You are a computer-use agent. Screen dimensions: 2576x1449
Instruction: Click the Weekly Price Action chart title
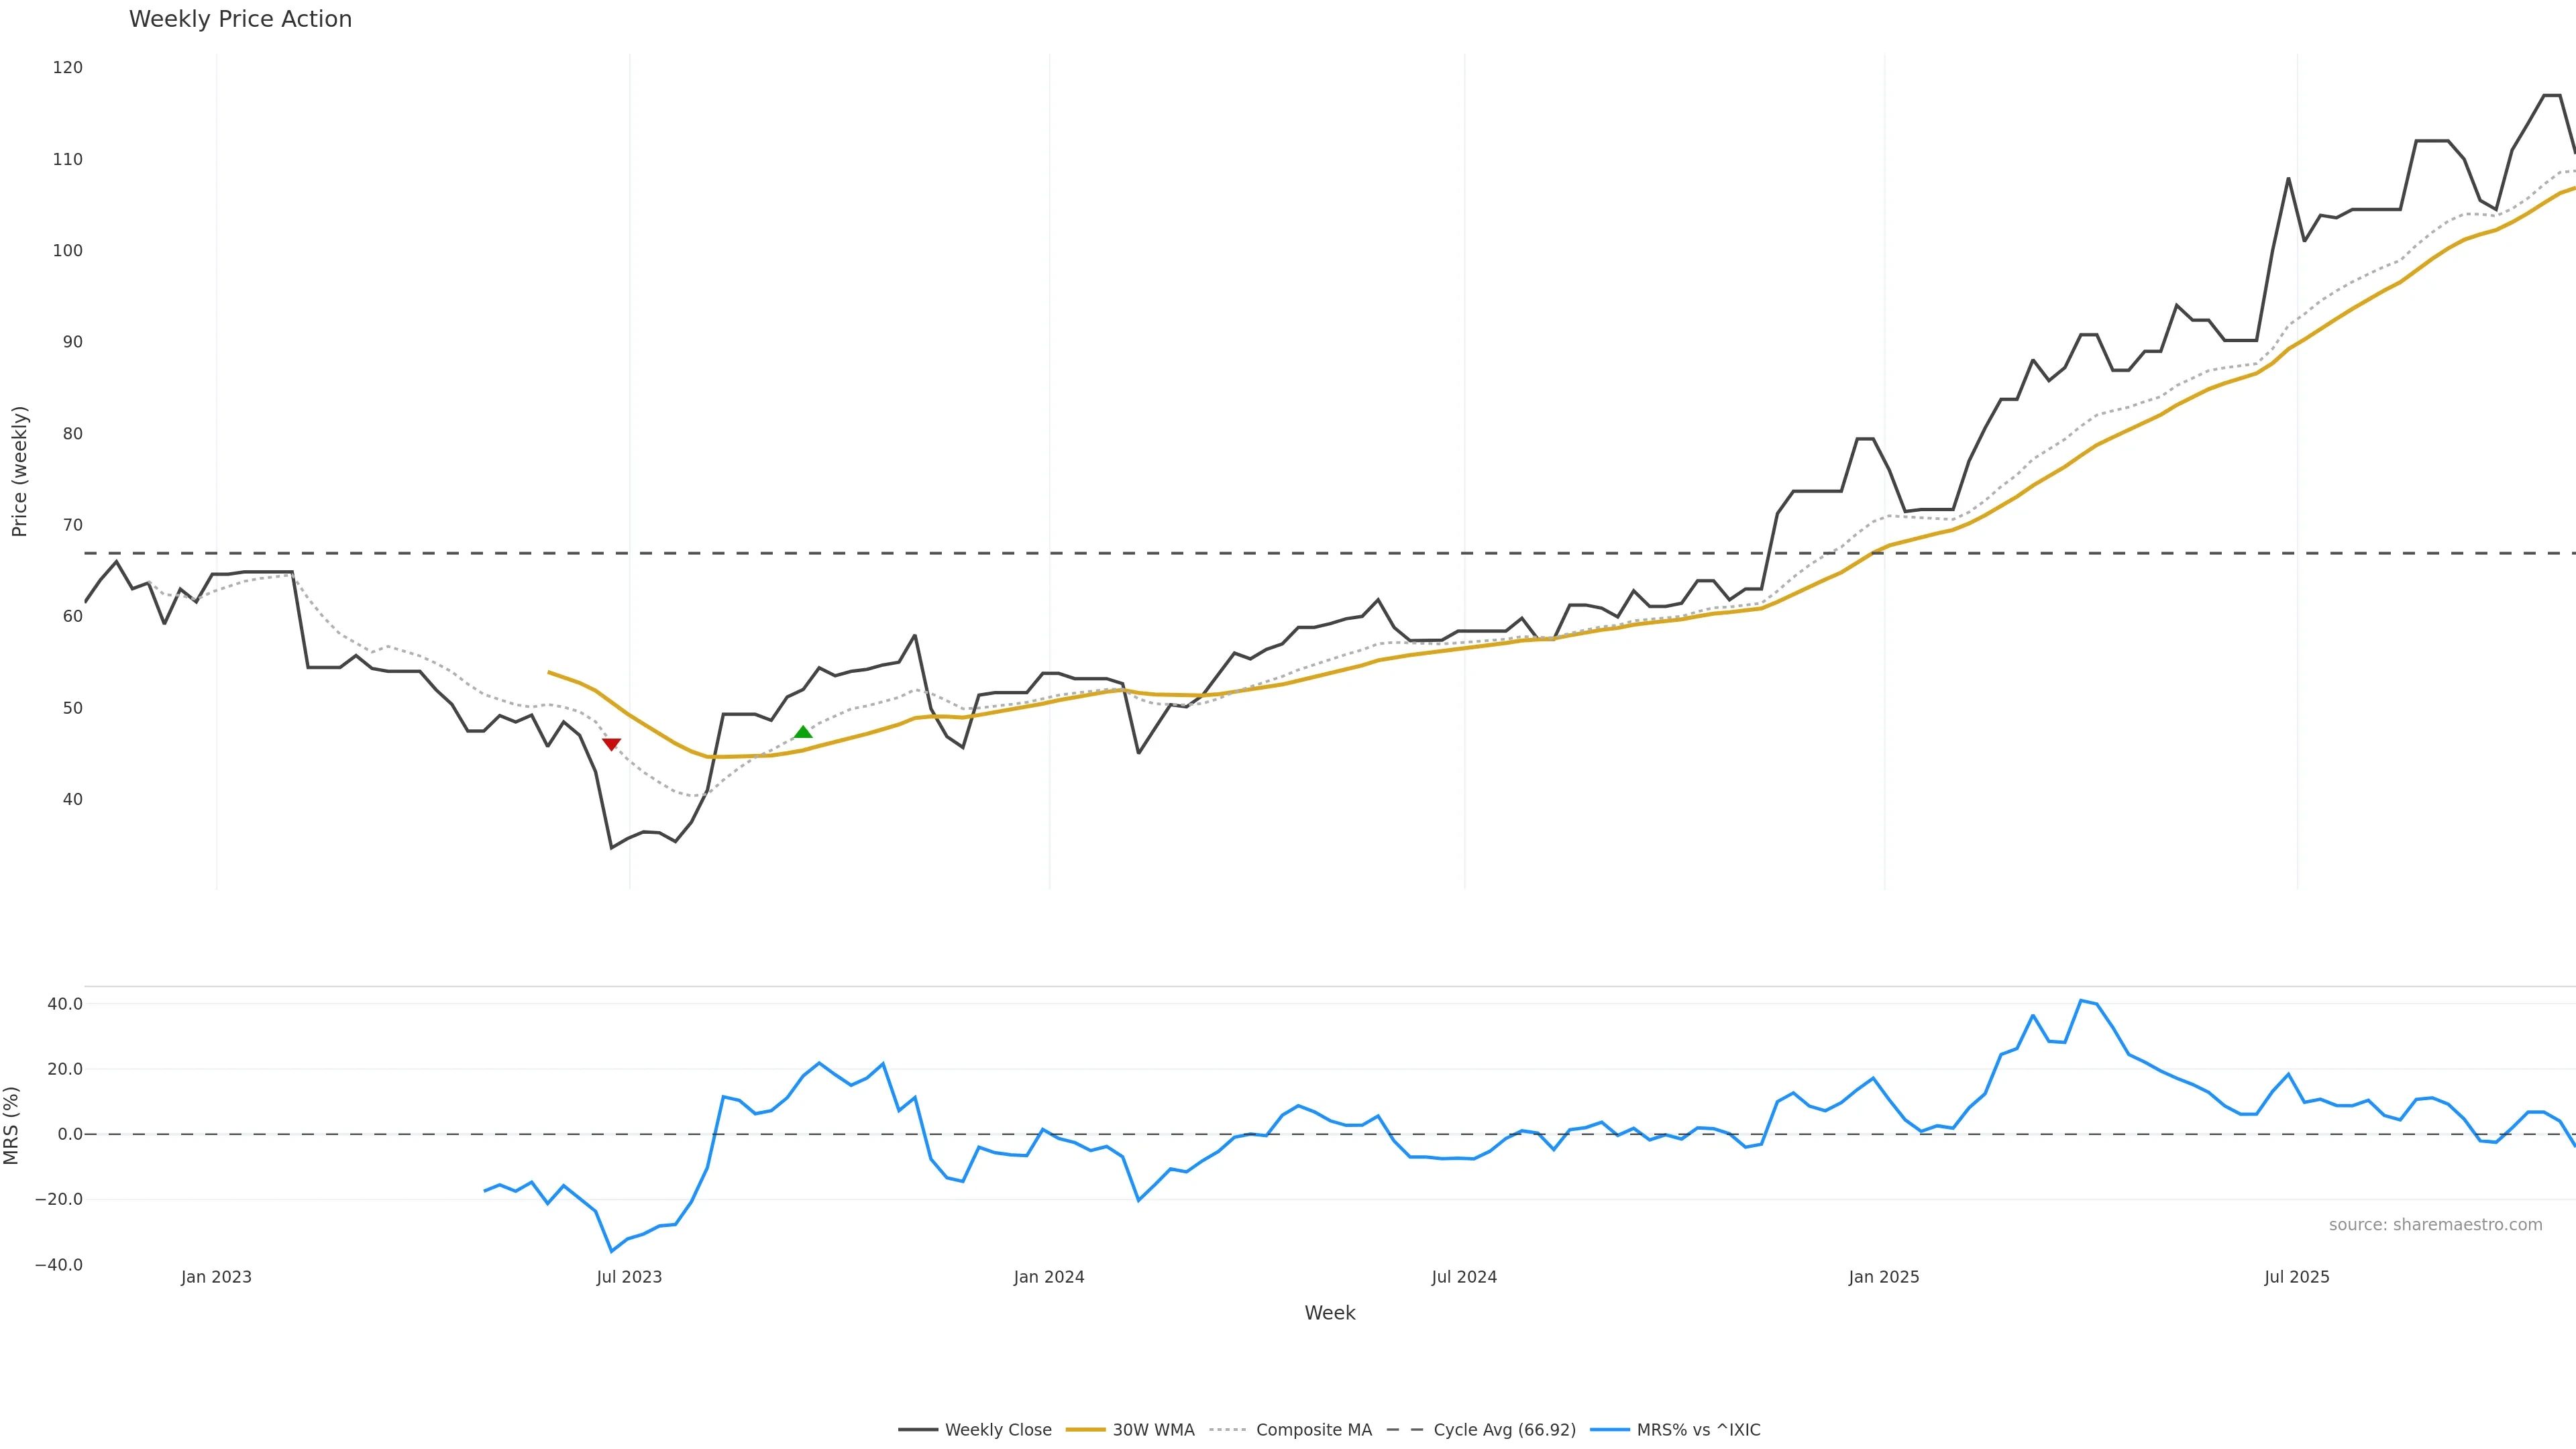[240, 19]
